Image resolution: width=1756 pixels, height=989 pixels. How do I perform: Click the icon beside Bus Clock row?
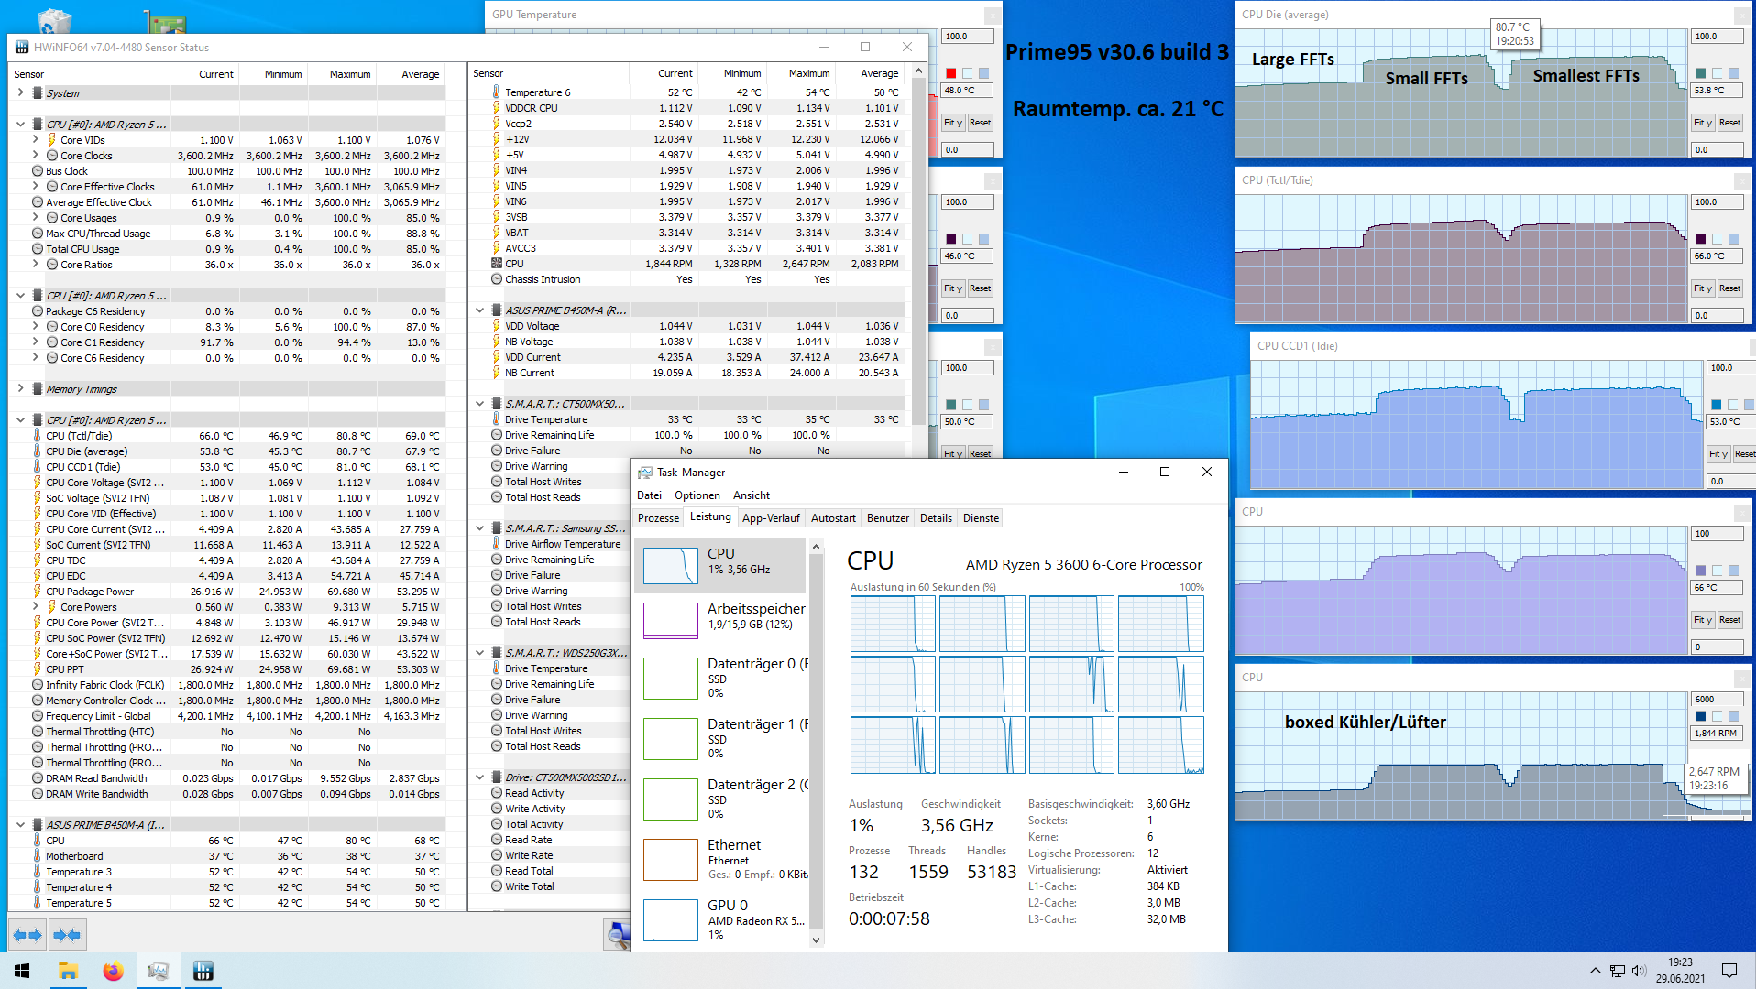[x=38, y=171]
